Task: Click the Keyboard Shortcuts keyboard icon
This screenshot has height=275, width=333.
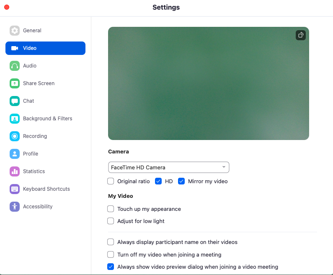Action: (15, 189)
